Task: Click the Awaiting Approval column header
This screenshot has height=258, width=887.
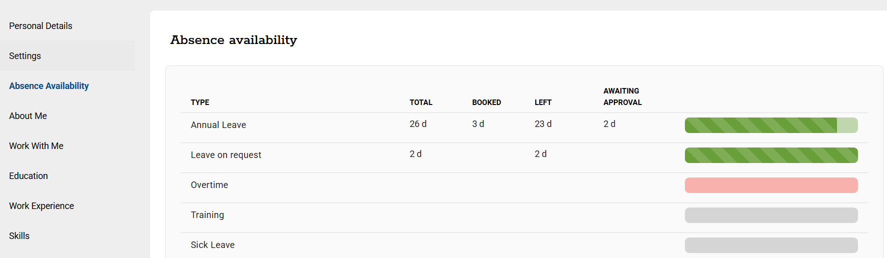Action: (622, 96)
